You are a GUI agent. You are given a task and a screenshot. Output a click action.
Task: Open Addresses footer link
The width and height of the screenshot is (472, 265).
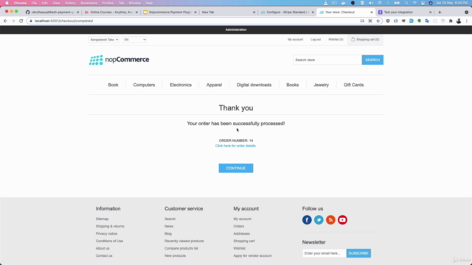point(241,234)
